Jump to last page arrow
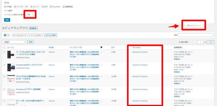217x106 pixels. point(213,42)
